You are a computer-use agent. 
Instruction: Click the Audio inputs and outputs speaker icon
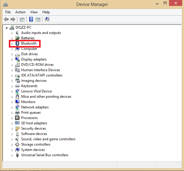point(17,33)
